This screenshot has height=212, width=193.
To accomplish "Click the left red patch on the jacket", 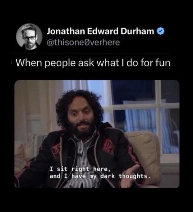I will tap(56, 150).
